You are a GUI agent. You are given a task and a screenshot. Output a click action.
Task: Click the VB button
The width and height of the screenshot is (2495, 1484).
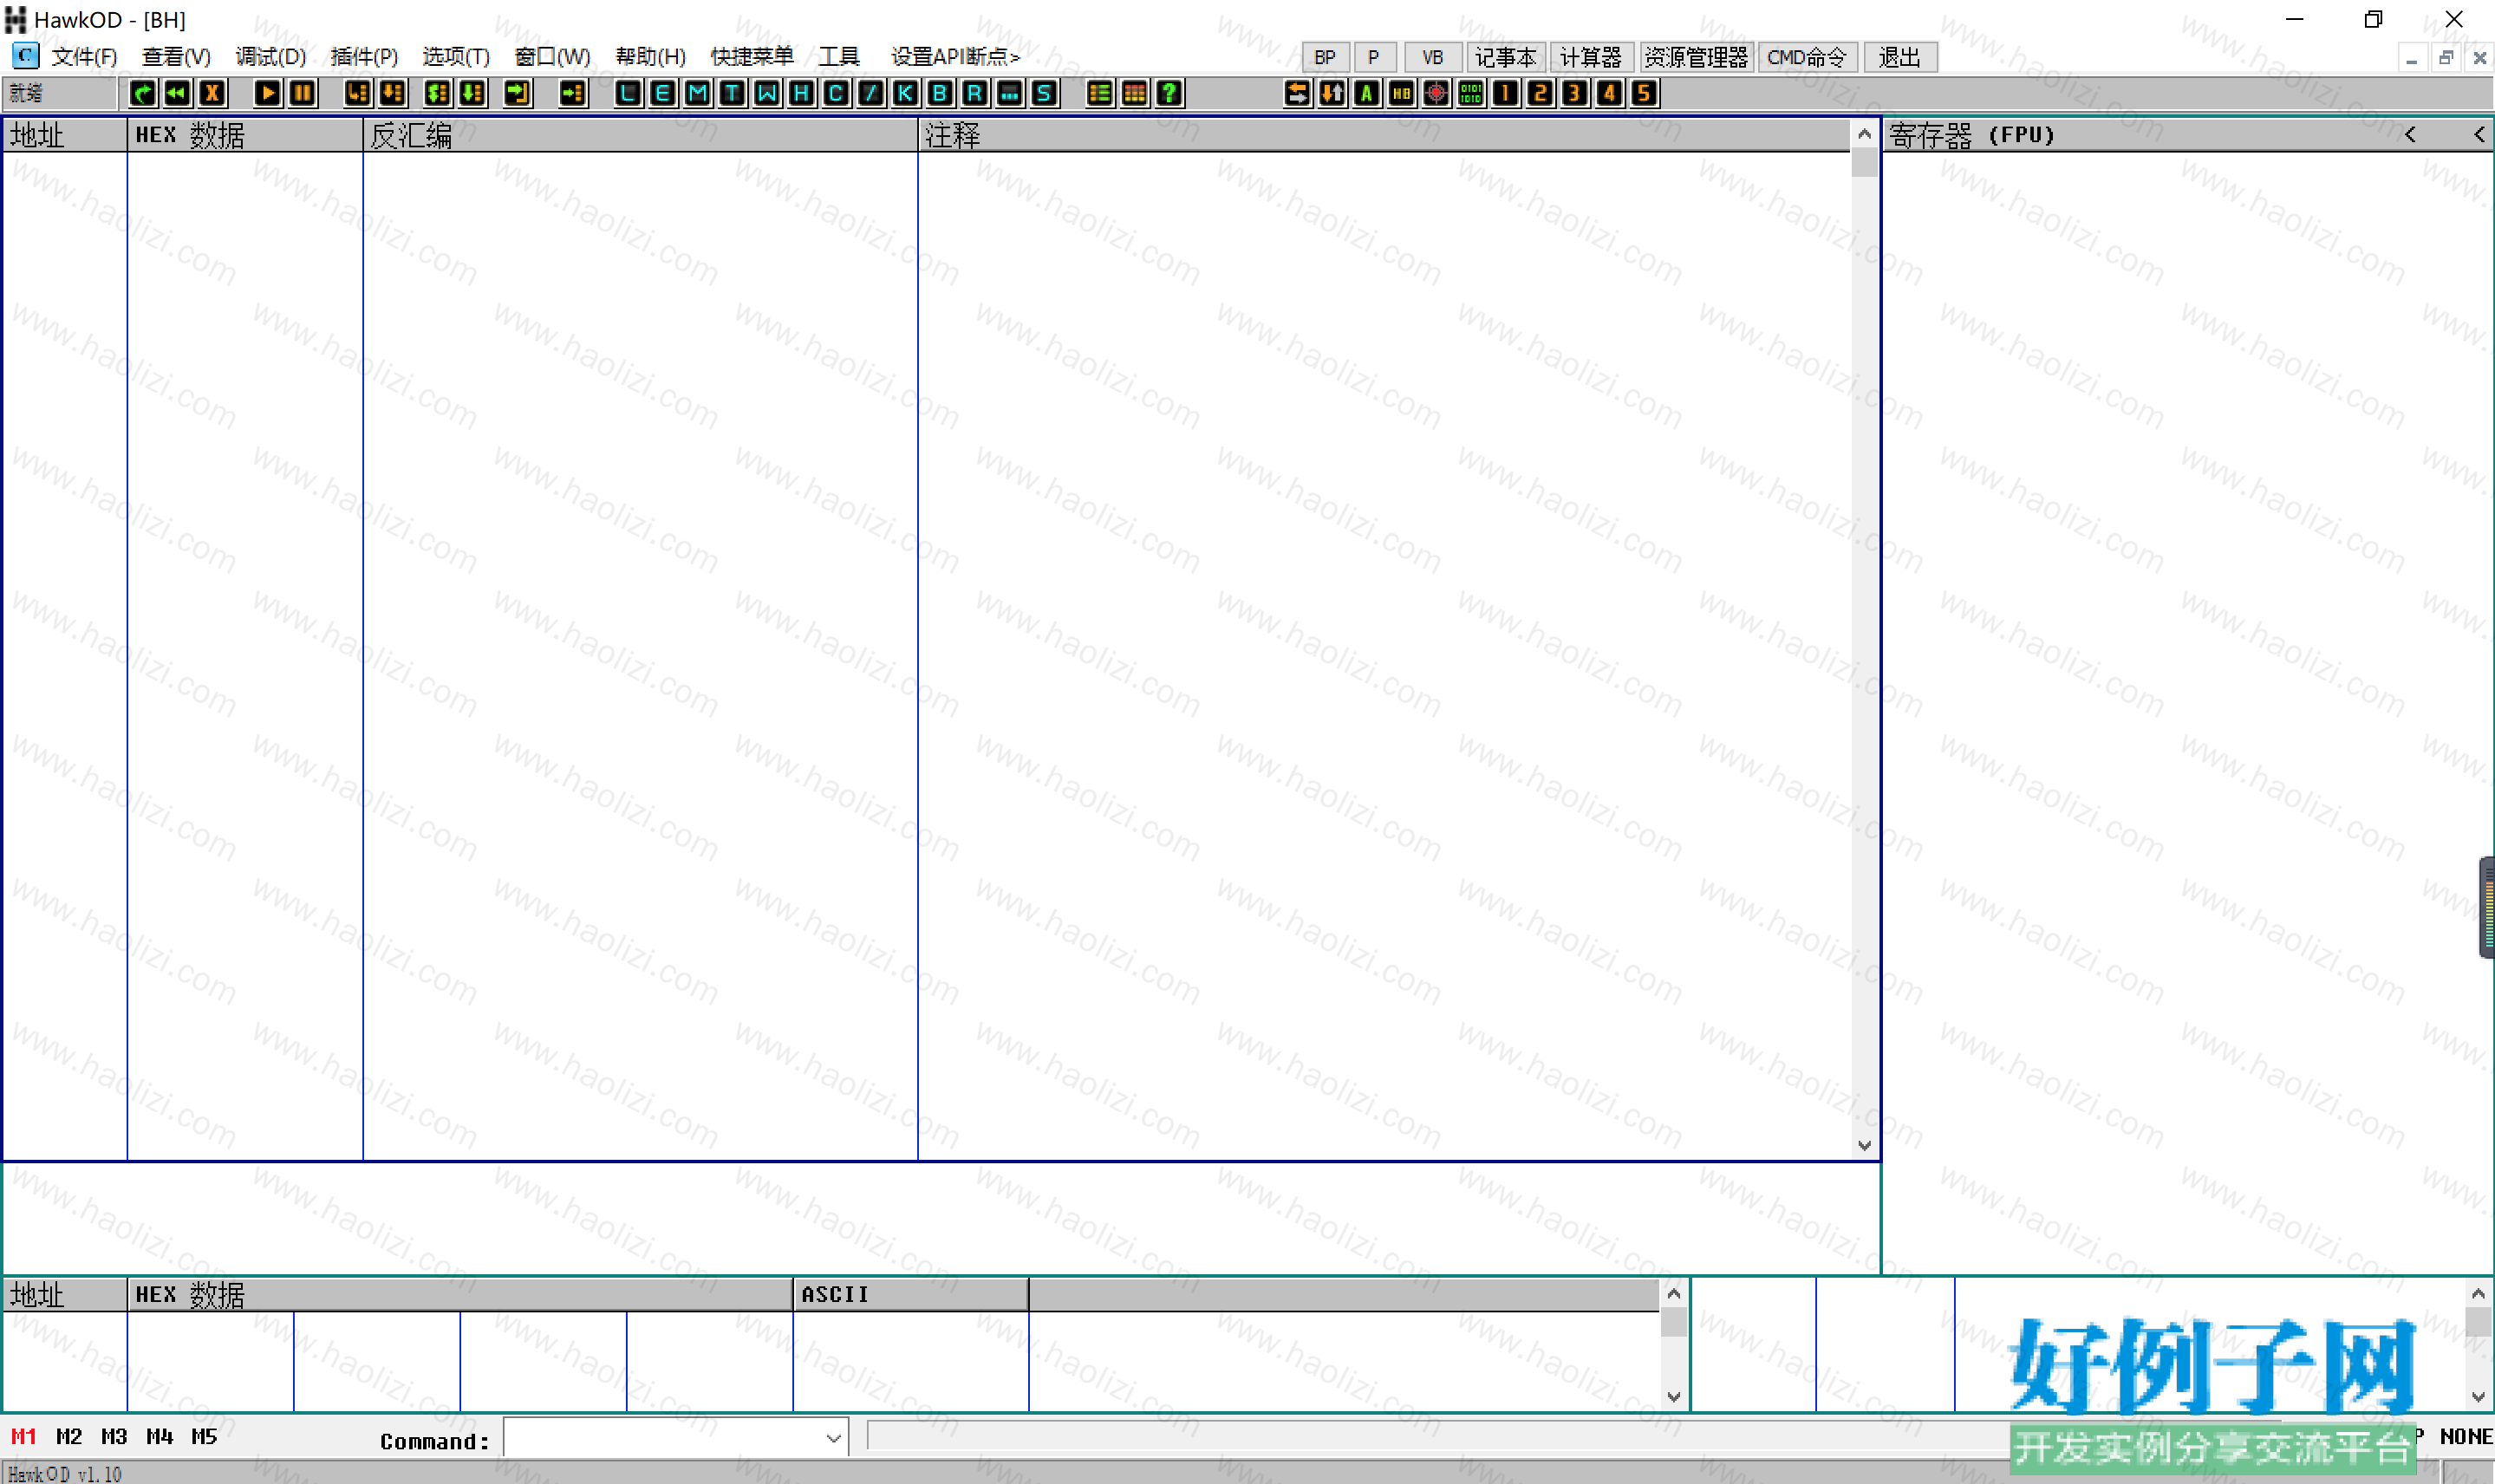(x=1433, y=58)
